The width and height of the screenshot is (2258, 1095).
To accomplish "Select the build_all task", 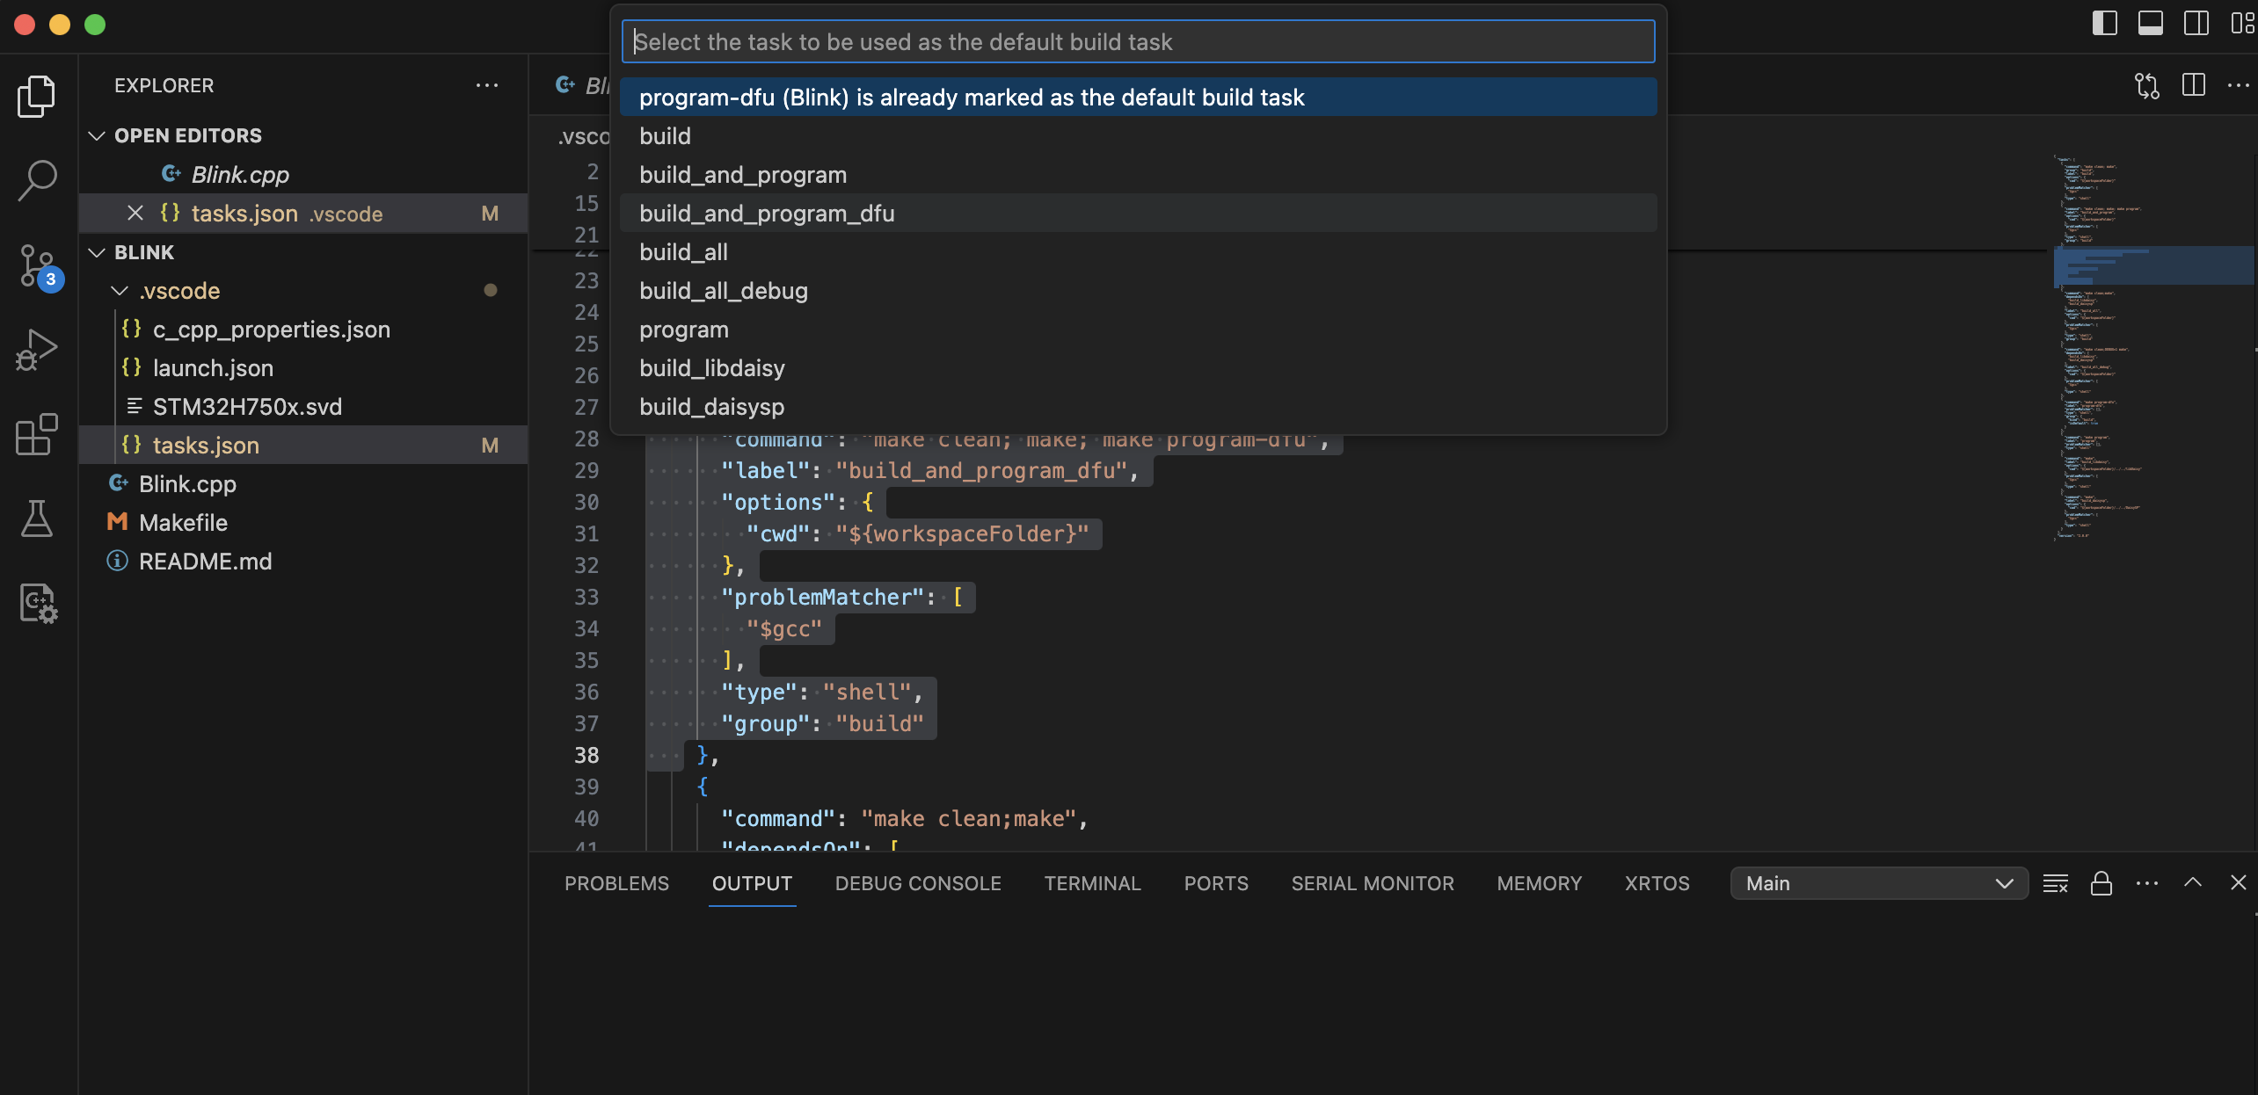I will click(x=1138, y=251).
